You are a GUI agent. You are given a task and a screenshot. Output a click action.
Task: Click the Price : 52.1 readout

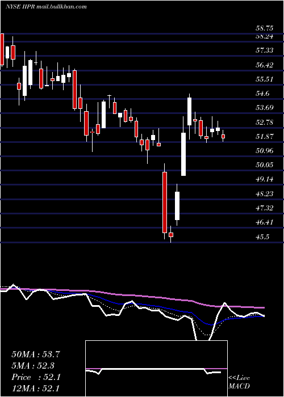click(36, 377)
